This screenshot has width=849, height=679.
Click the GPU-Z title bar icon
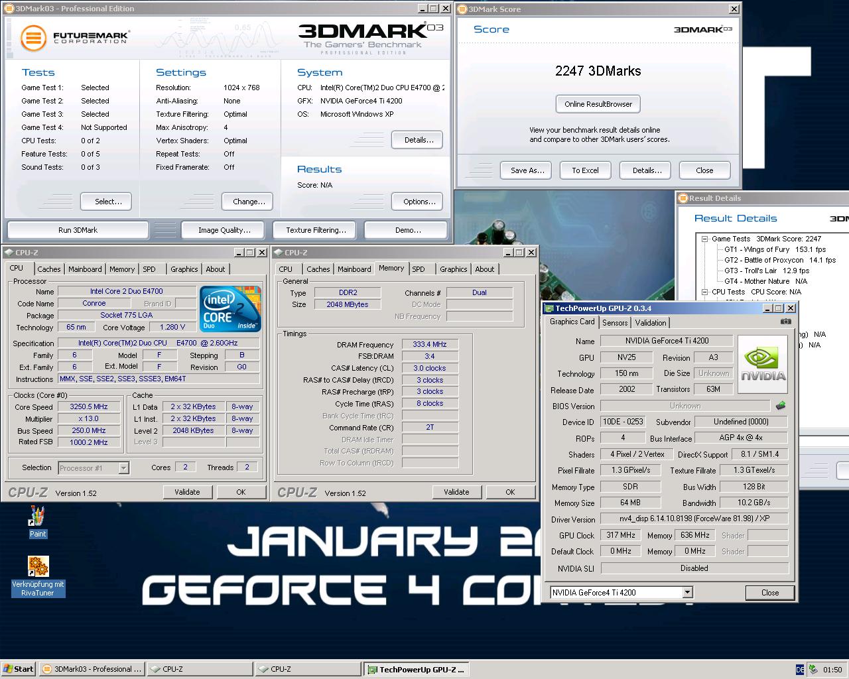[549, 308]
